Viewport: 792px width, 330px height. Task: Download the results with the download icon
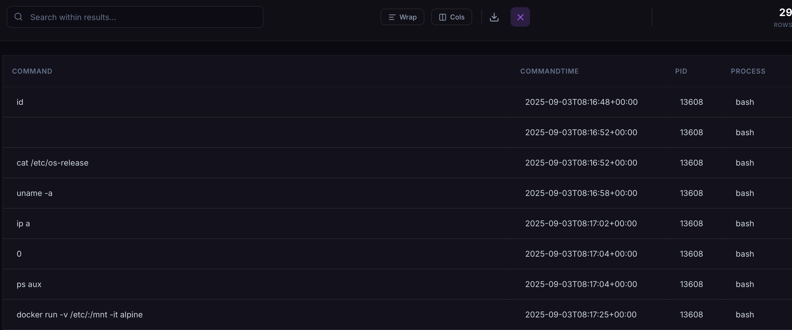click(494, 17)
